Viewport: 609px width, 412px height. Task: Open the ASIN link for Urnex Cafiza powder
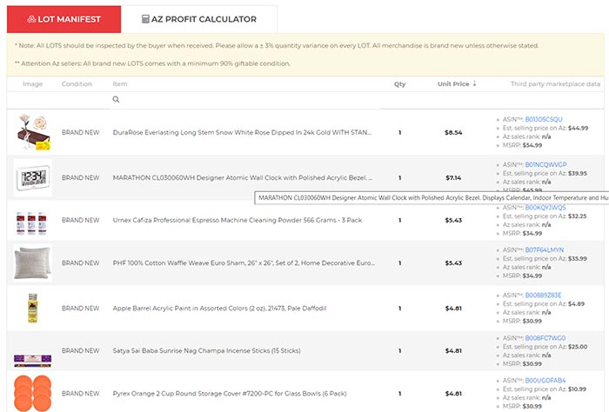545,208
